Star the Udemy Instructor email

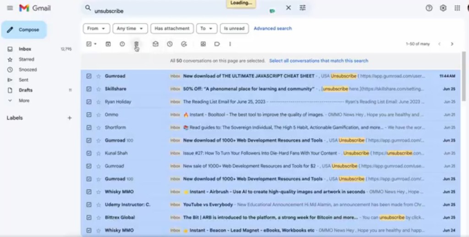coord(98,204)
